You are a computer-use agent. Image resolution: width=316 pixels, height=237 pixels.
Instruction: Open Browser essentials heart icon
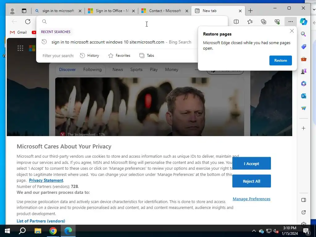tap(277, 22)
